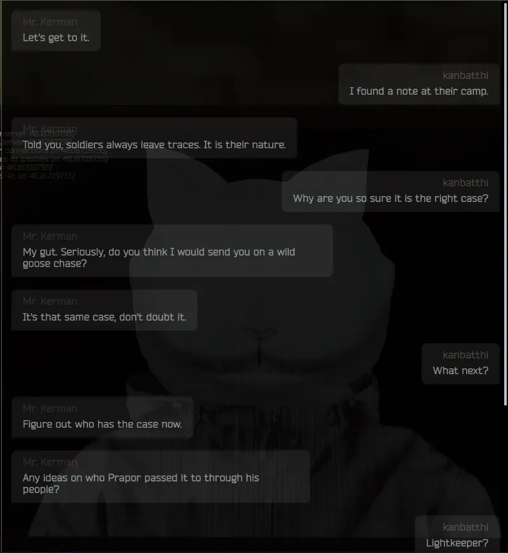Click the faded server log text overlay
The height and width of the screenshot is (553, 508).
pyautogui.click(x=53, y=155)
